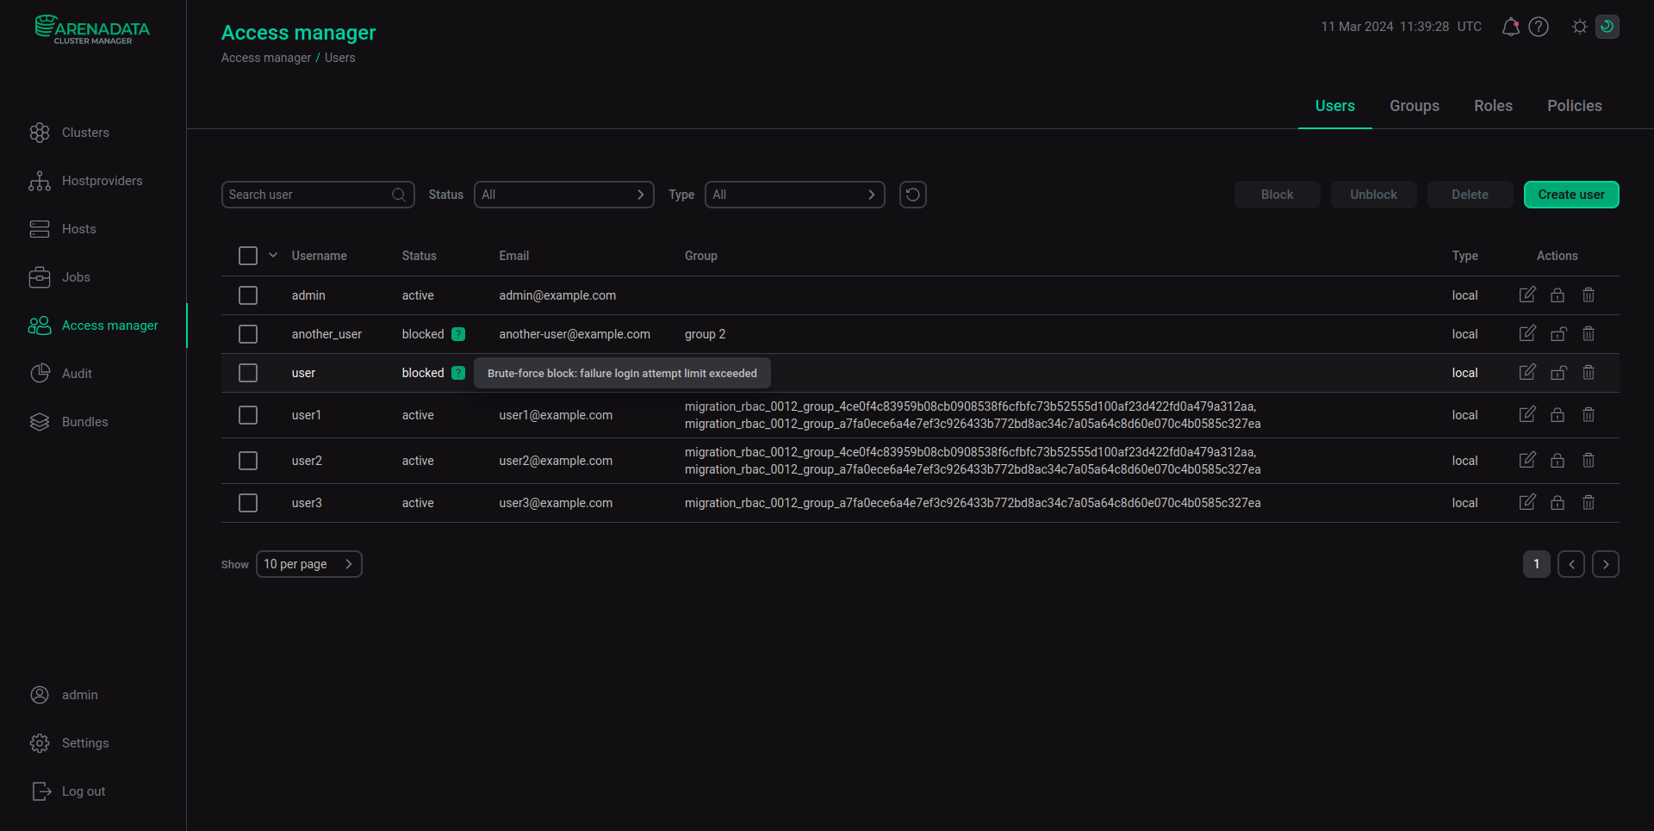
Task: Switch to the Policies tab
Action: tap(1575, 106)
